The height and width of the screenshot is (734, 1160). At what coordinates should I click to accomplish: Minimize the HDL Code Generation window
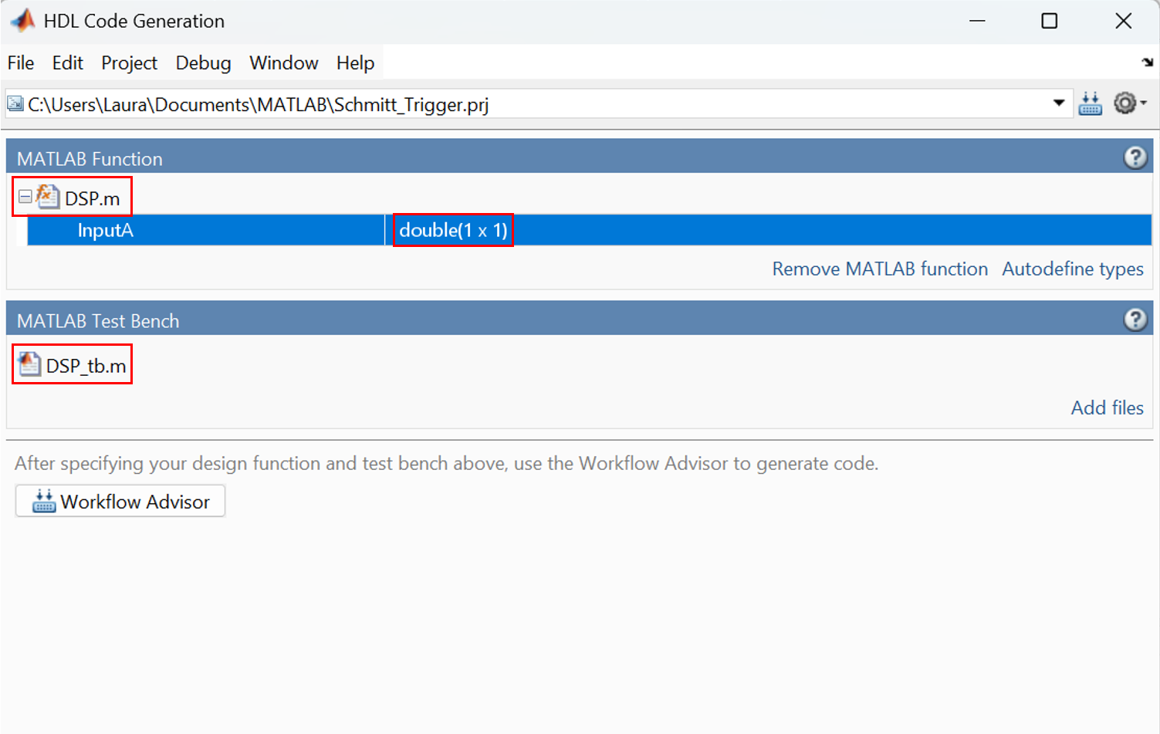tap(977, 21)
